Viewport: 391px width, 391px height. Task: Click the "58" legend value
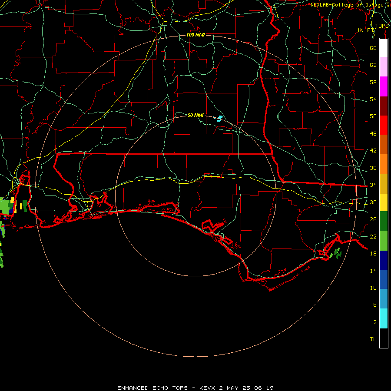click(x=373, y=82)
